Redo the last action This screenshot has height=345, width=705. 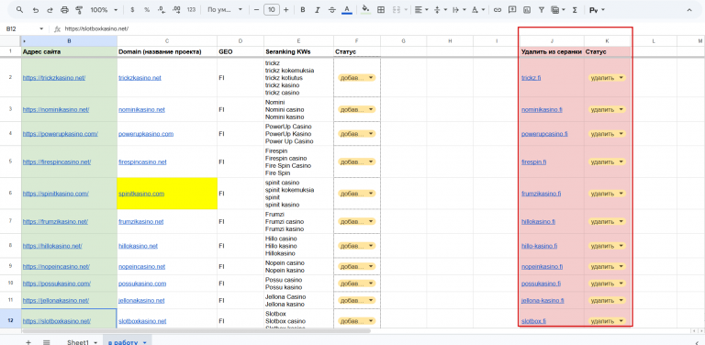pos(50,10)
